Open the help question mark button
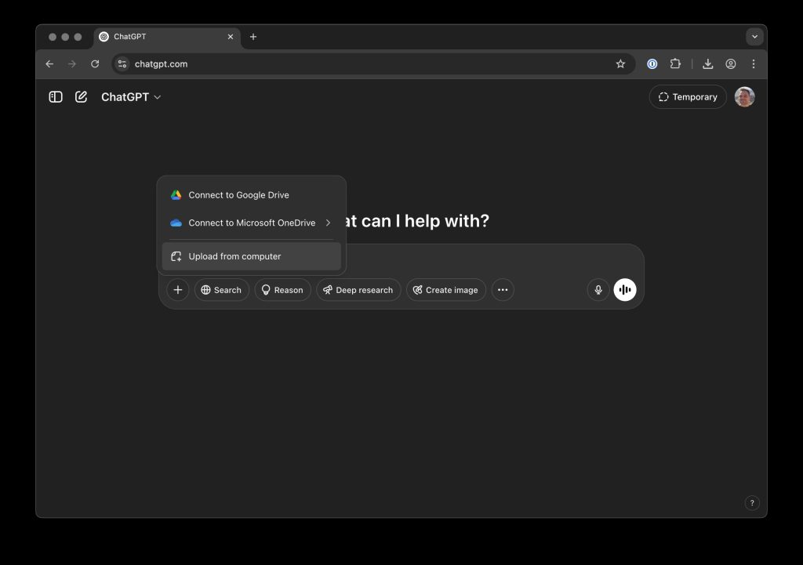803x565 pixels. point(752,502)
